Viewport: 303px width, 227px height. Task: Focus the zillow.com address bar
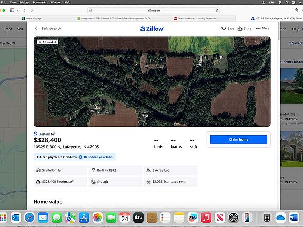click(x=154, y=11)
